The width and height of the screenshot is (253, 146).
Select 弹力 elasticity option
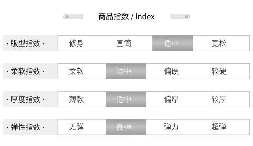pyautogui.click(x=171, y=127)
